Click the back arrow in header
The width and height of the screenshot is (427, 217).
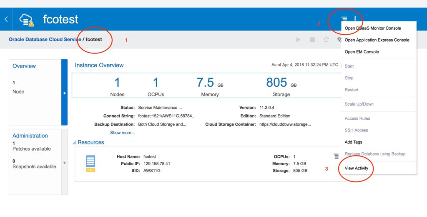(6, 19)
